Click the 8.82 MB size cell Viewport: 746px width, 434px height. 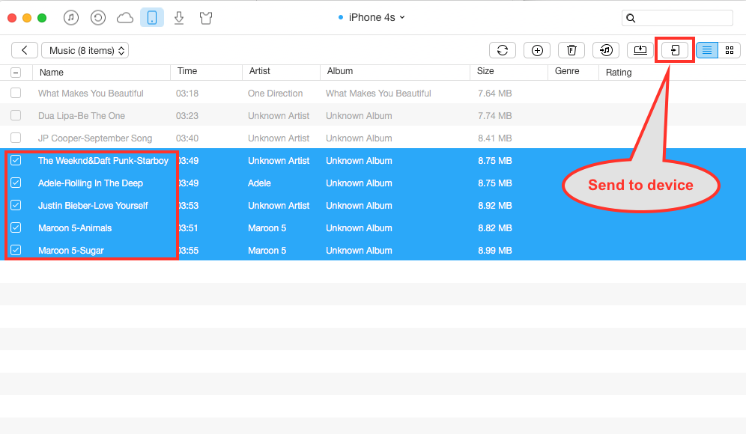tap(495, 227)
